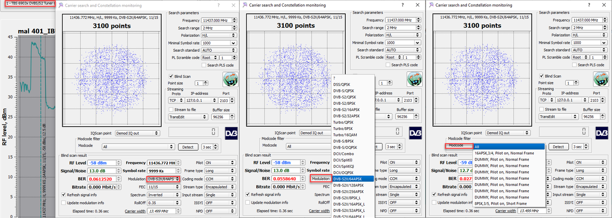Click the cartoon scan icon in right dialog
The image size is (612, 218).
tap(601, 79)
